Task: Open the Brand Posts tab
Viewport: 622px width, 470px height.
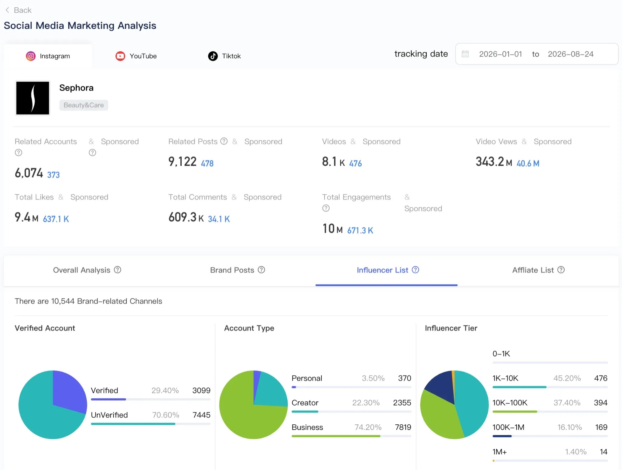Action: click(x=238, y=270)
